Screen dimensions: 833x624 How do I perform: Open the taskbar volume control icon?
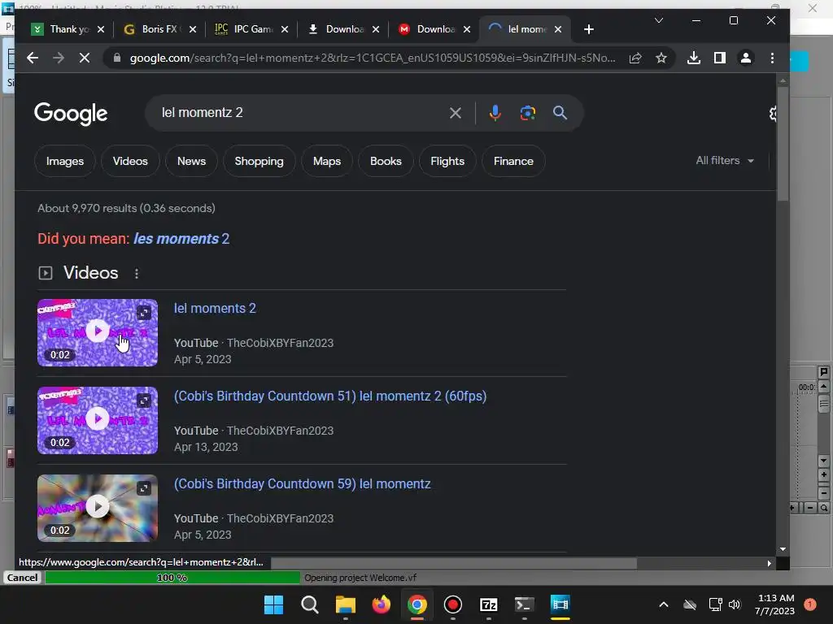735,604
